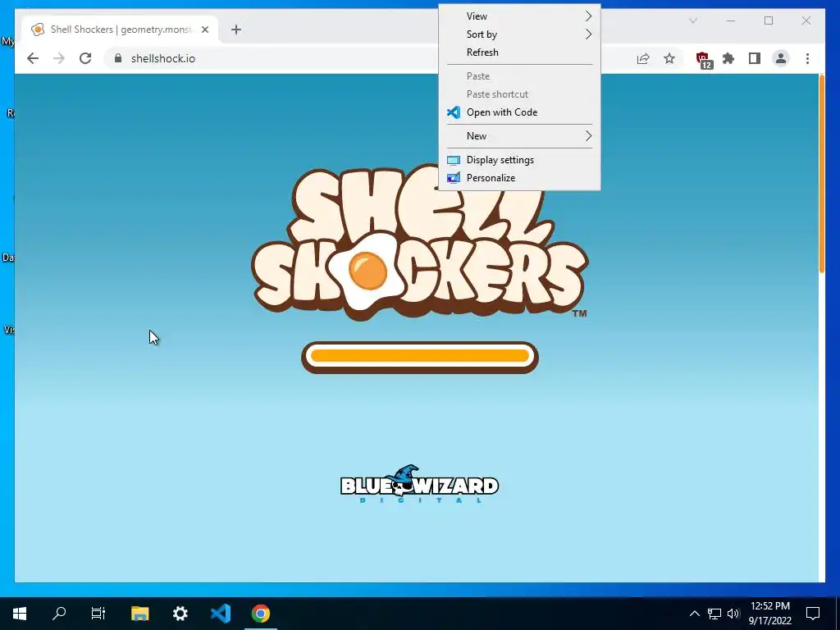Open the 12:52 PM clock calendar
The width and height of the screenshot is (840, 630).
point(769,614)
